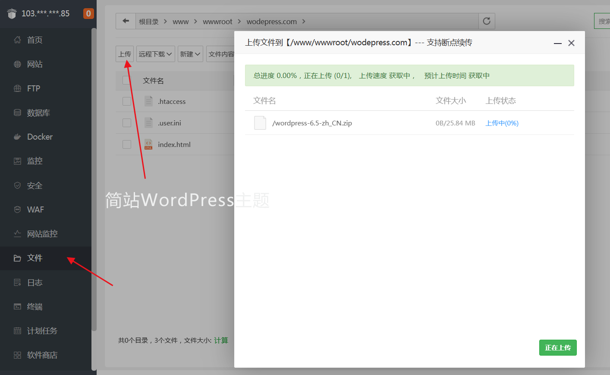Check the box for .user.ini

(x=127, y=123)
